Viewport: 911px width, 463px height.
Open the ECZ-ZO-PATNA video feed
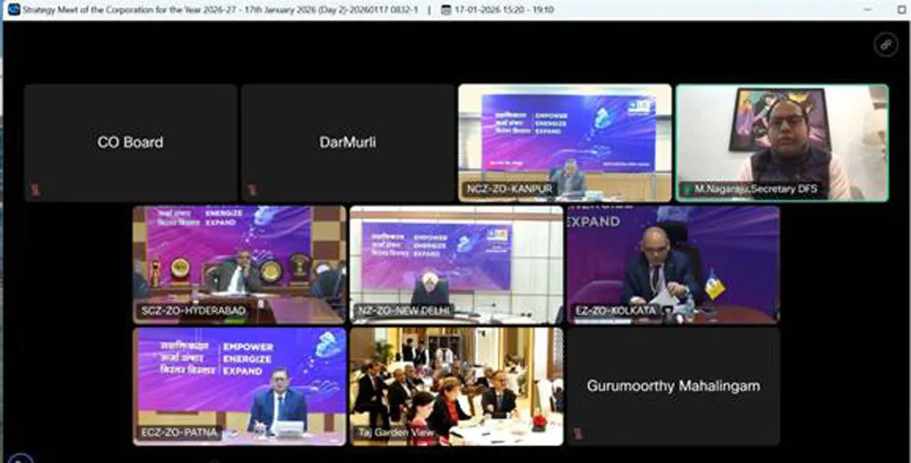click(x=239, y=386)
